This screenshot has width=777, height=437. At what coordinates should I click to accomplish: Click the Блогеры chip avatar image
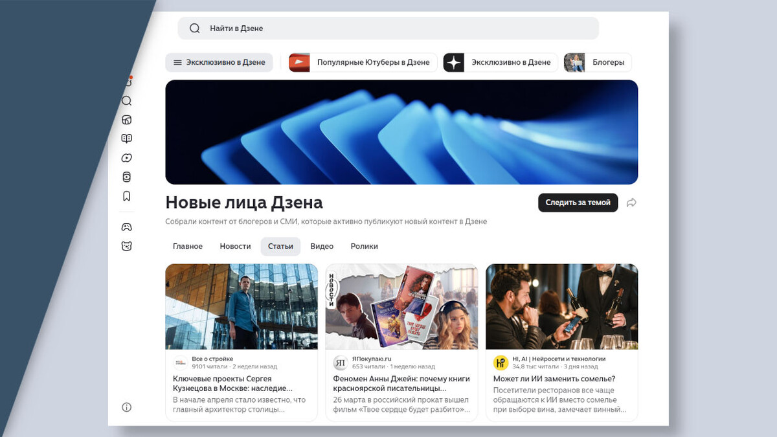[574, 62]
